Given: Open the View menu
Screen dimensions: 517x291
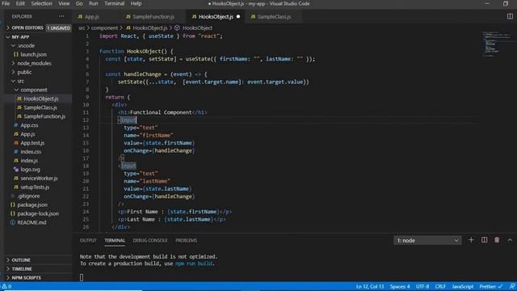Looking at the screenshot, I should 64,3.
